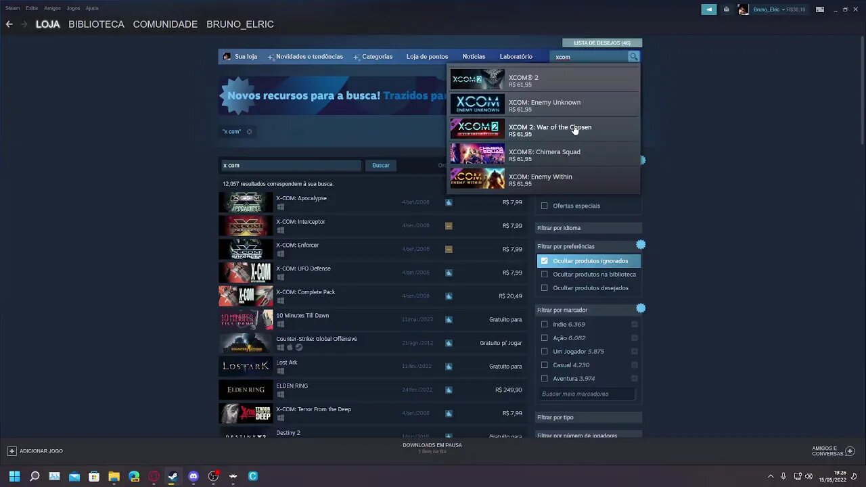Open File Explorer from taskbar
The image size is (866, 487).
coord(114,476)
